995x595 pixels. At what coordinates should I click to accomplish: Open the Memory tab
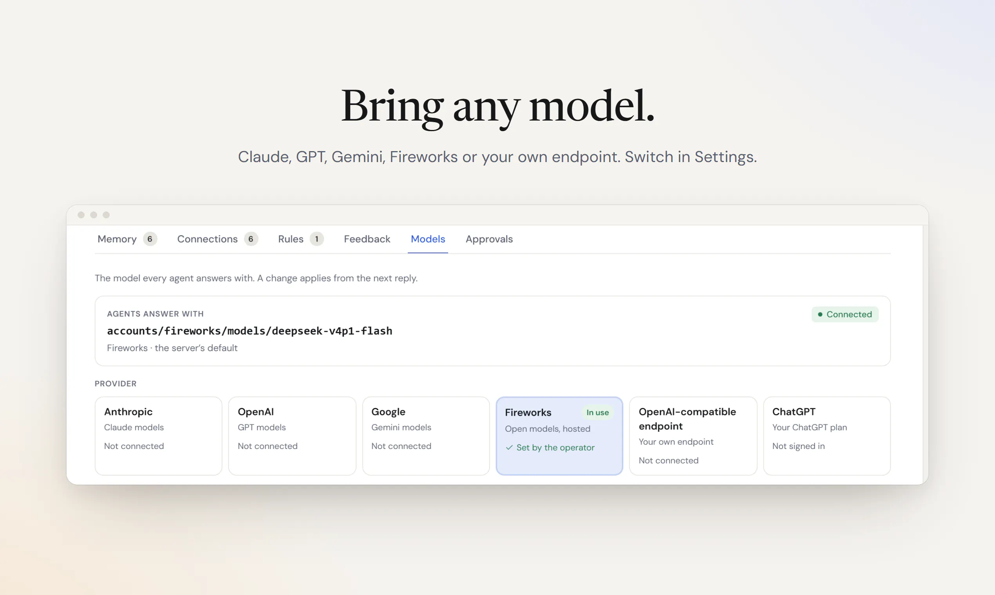pos(127,239)
